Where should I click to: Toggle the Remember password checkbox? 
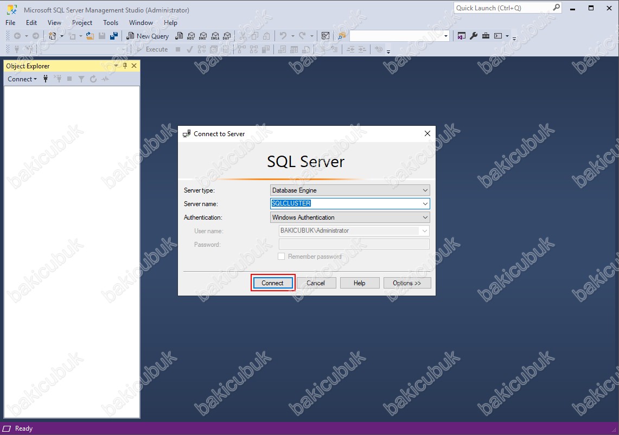(282, 257)
